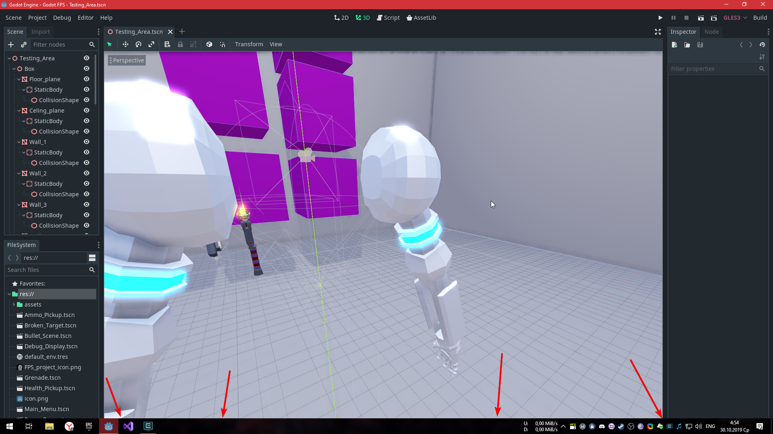Collapse the Wall_2 node in the scene tree
The width and height of the screenshot is (773, 434).
19,173
